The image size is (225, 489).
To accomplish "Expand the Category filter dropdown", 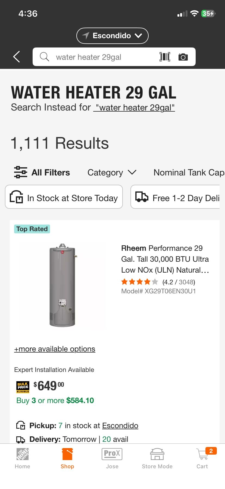I will (112, 172).
